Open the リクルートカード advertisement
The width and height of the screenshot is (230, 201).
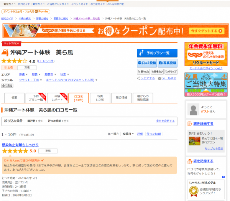click(x=206, y=54)
